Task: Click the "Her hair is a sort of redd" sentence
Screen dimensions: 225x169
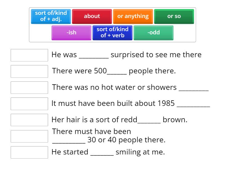Action: 119,120
